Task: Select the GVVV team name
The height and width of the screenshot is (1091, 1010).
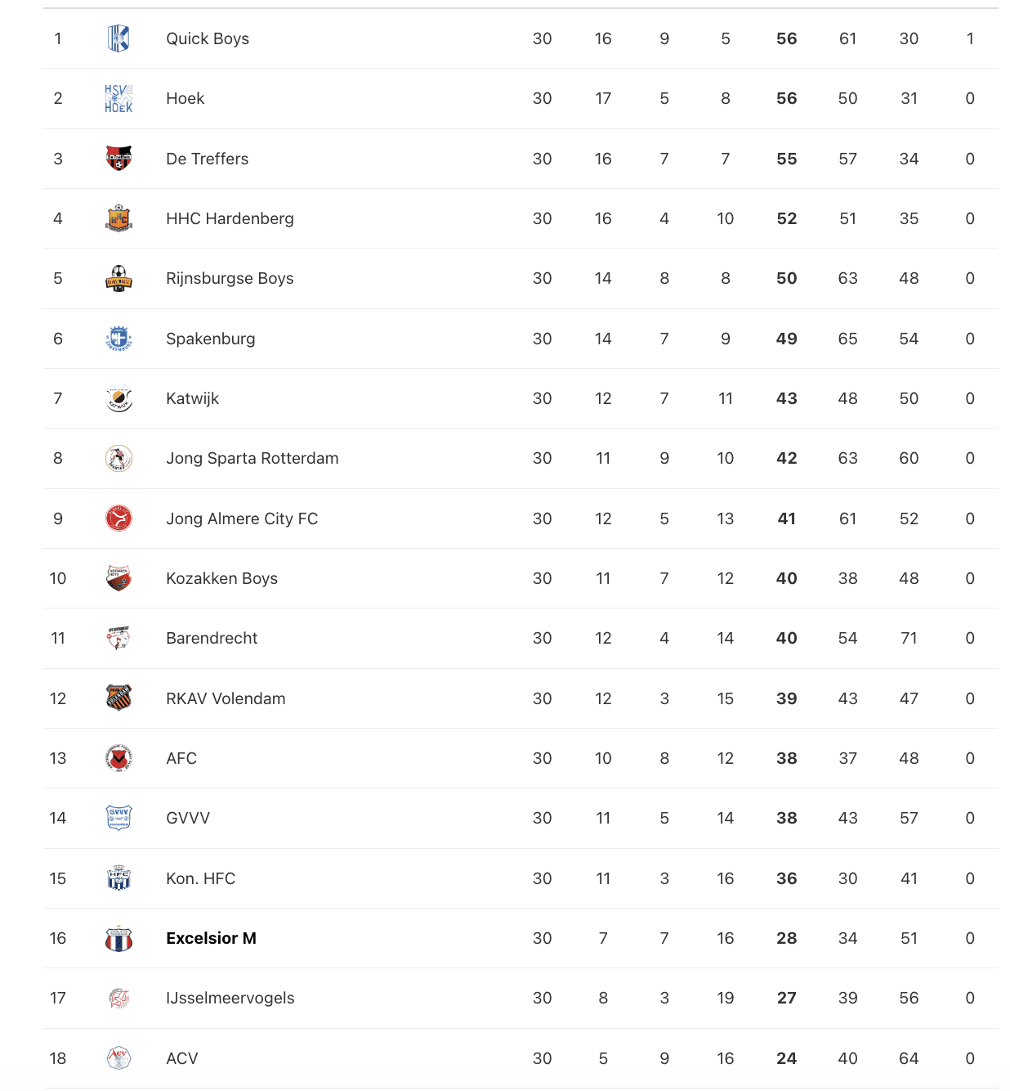Action: click(188, 818)
